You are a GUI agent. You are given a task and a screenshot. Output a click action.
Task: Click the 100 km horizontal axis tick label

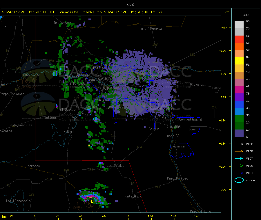click(150, 216)
